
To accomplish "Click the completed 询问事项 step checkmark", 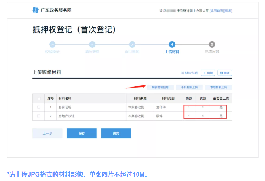I will pos(132,45).
